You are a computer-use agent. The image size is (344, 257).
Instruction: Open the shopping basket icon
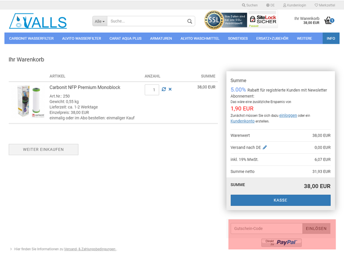[x=329, y=20]
